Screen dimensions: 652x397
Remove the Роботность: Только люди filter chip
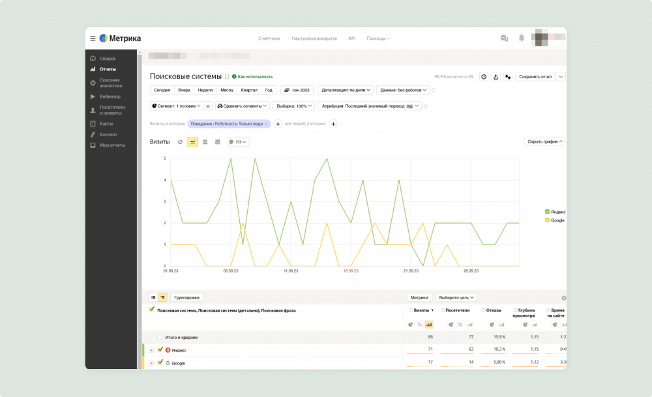pos(267,124)
